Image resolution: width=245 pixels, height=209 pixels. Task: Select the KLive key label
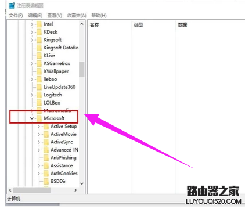pos(49,56)
